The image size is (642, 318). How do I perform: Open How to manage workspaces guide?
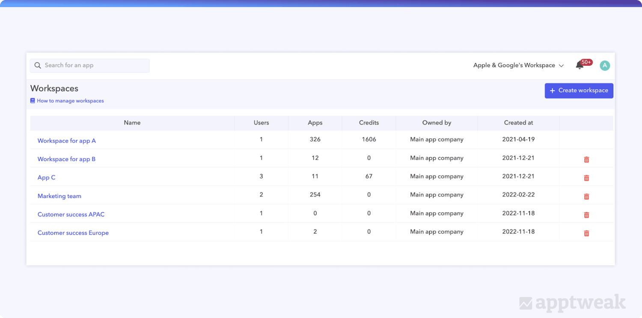point(70,101)
